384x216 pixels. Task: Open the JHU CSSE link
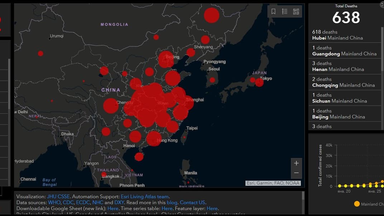58,197
